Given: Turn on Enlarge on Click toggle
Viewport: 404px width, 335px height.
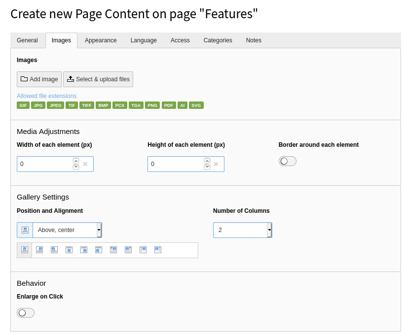Looking at the screenshot, I should 26,313.
